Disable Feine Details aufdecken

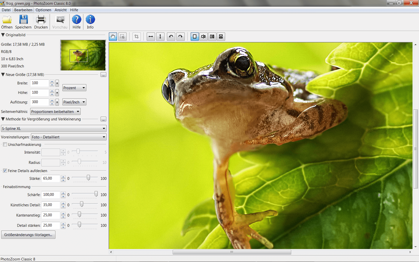pos(5,171)
